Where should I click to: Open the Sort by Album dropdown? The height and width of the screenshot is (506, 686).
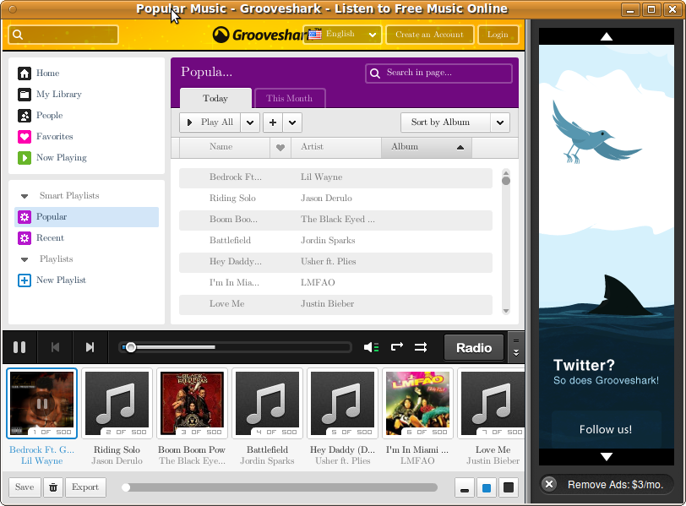pos(455,122)
